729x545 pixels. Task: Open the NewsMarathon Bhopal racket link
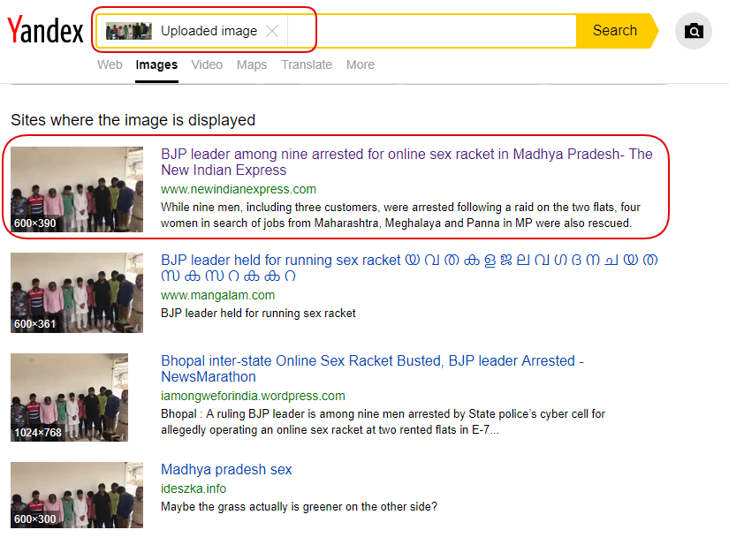[x=372, y=368]
